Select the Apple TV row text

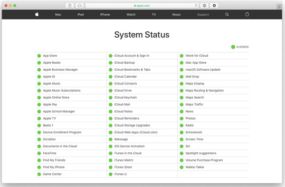click(49, 118)
